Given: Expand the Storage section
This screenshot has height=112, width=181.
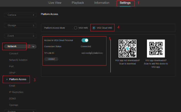Looking at the screenshot, I should (20, 25).
